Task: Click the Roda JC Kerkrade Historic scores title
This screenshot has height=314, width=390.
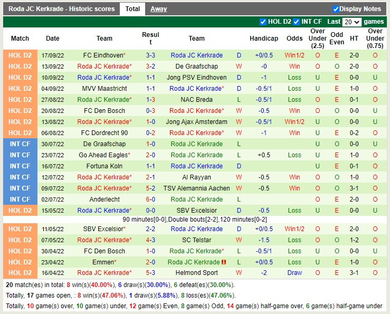Action: coord(61,9)
